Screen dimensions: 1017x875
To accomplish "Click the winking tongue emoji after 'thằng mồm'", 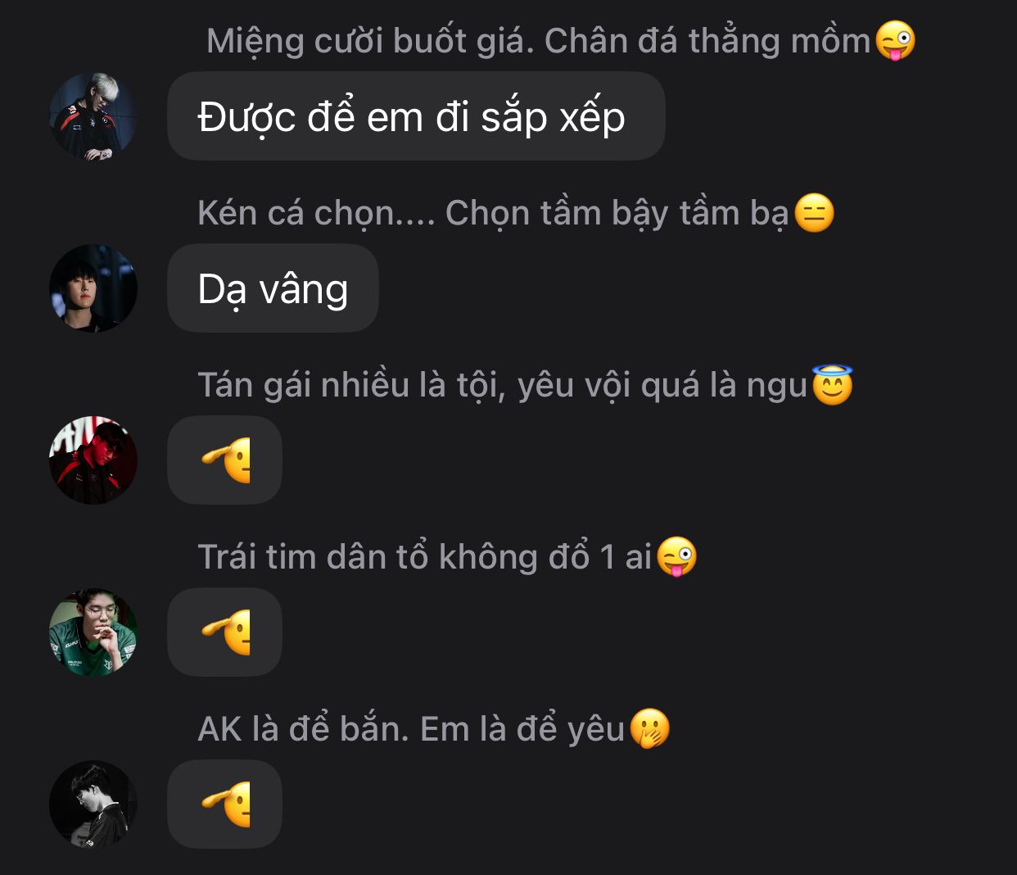I will tap(895, 41).
